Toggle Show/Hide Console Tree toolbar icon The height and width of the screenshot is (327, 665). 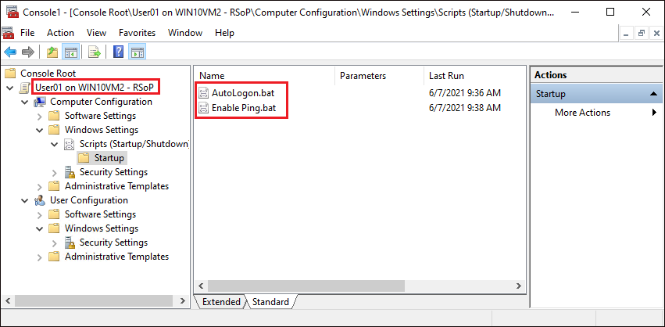[70, 52]
